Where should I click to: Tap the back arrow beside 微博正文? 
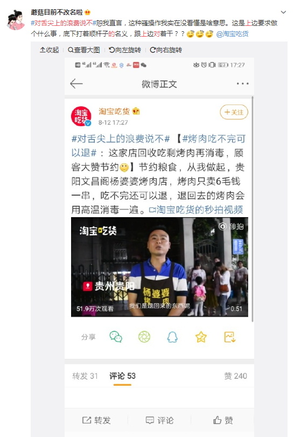(x=76, y=84)
